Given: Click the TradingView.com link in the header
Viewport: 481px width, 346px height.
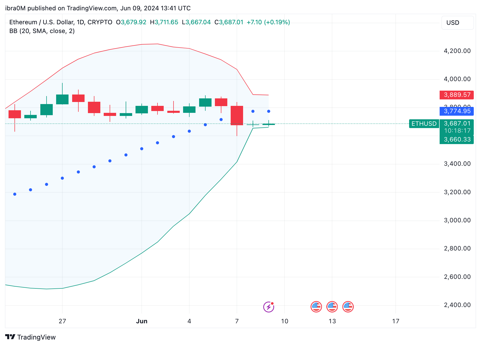Looking at the screenshot, I should coord(90,8).
